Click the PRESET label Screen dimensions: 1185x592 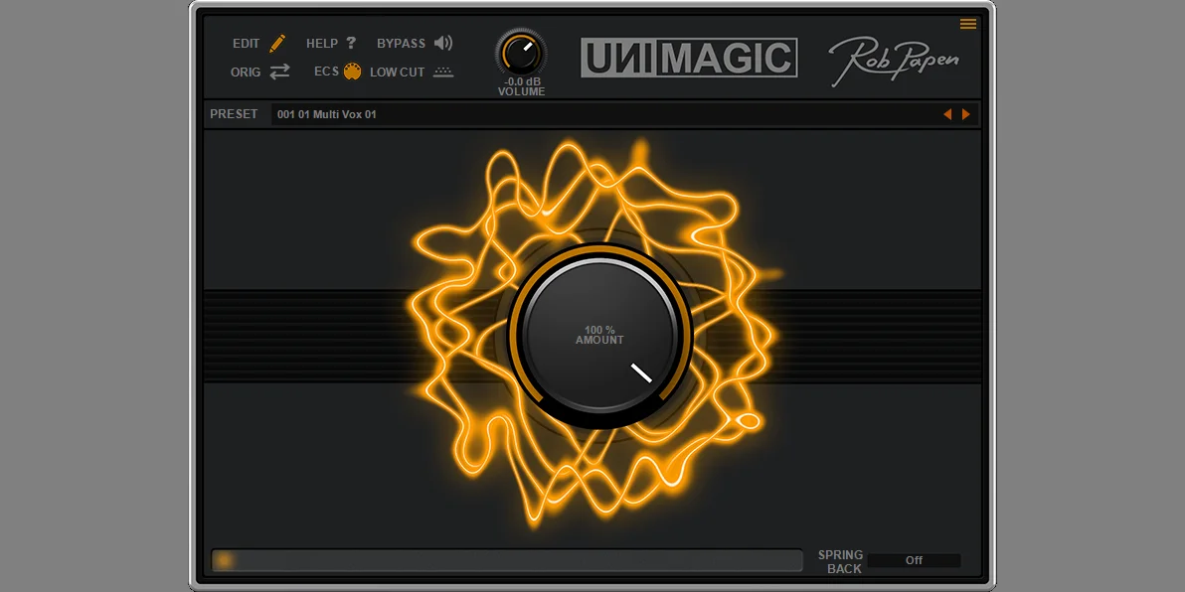coord(234,114)
